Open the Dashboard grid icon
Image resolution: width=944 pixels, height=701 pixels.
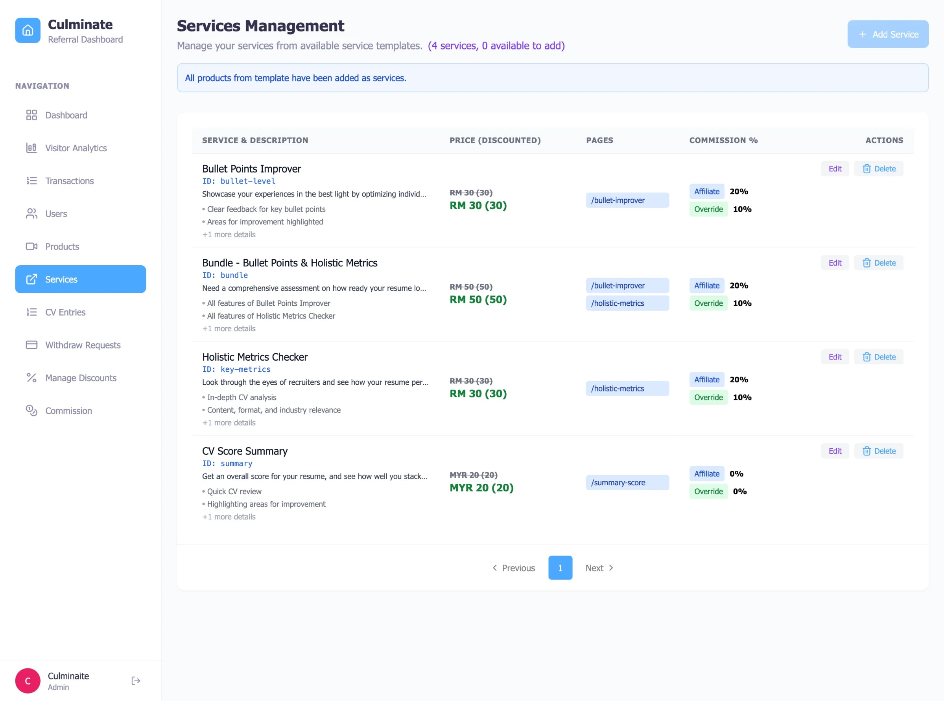31,115
